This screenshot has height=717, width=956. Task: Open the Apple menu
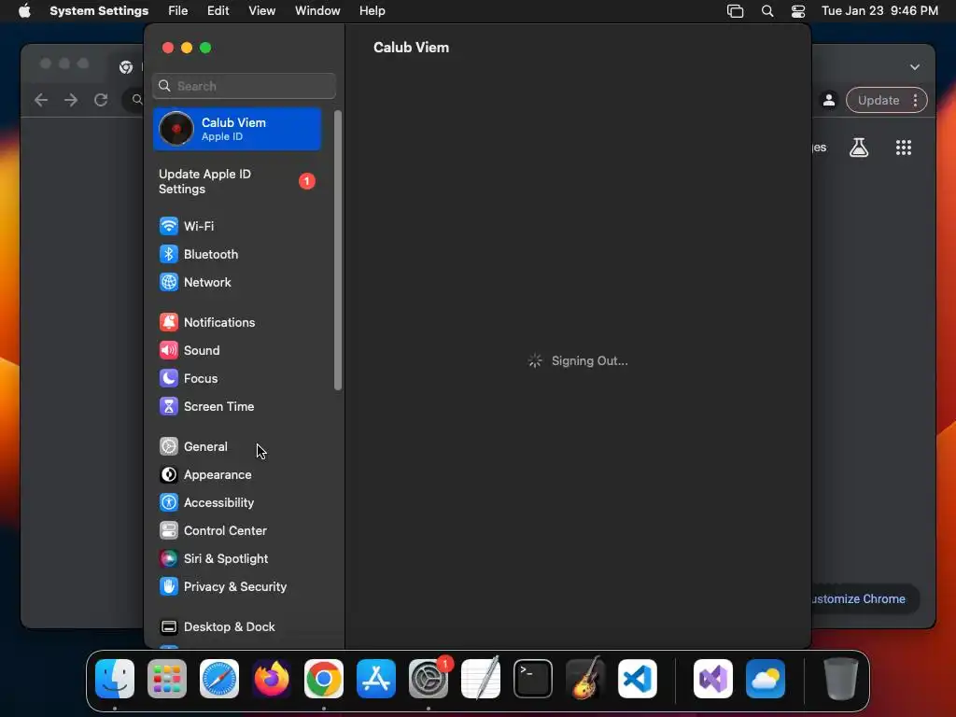(24, 11)
